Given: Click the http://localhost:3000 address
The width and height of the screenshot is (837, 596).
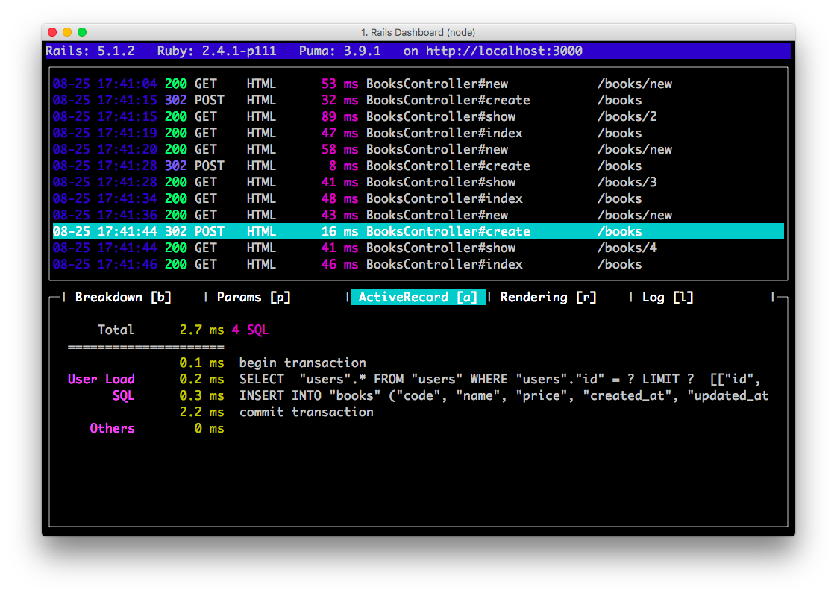Looking at the screenshot, I should click(504, 51).
